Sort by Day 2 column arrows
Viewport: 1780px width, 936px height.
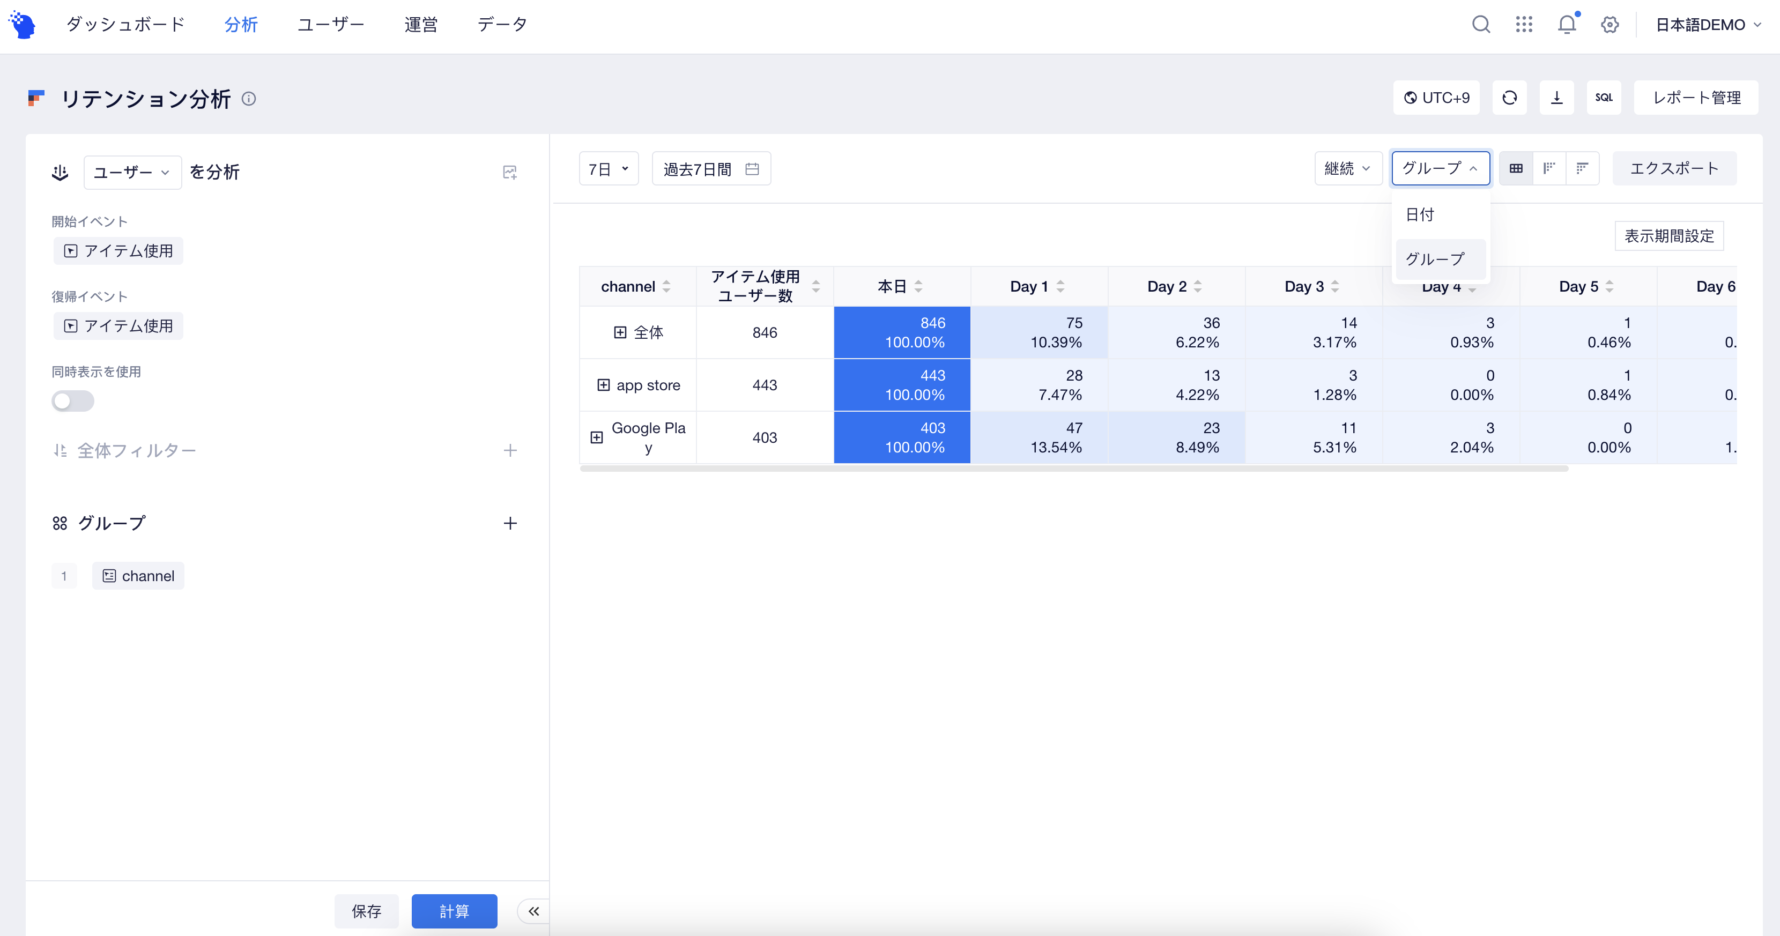click(1198, 287)
